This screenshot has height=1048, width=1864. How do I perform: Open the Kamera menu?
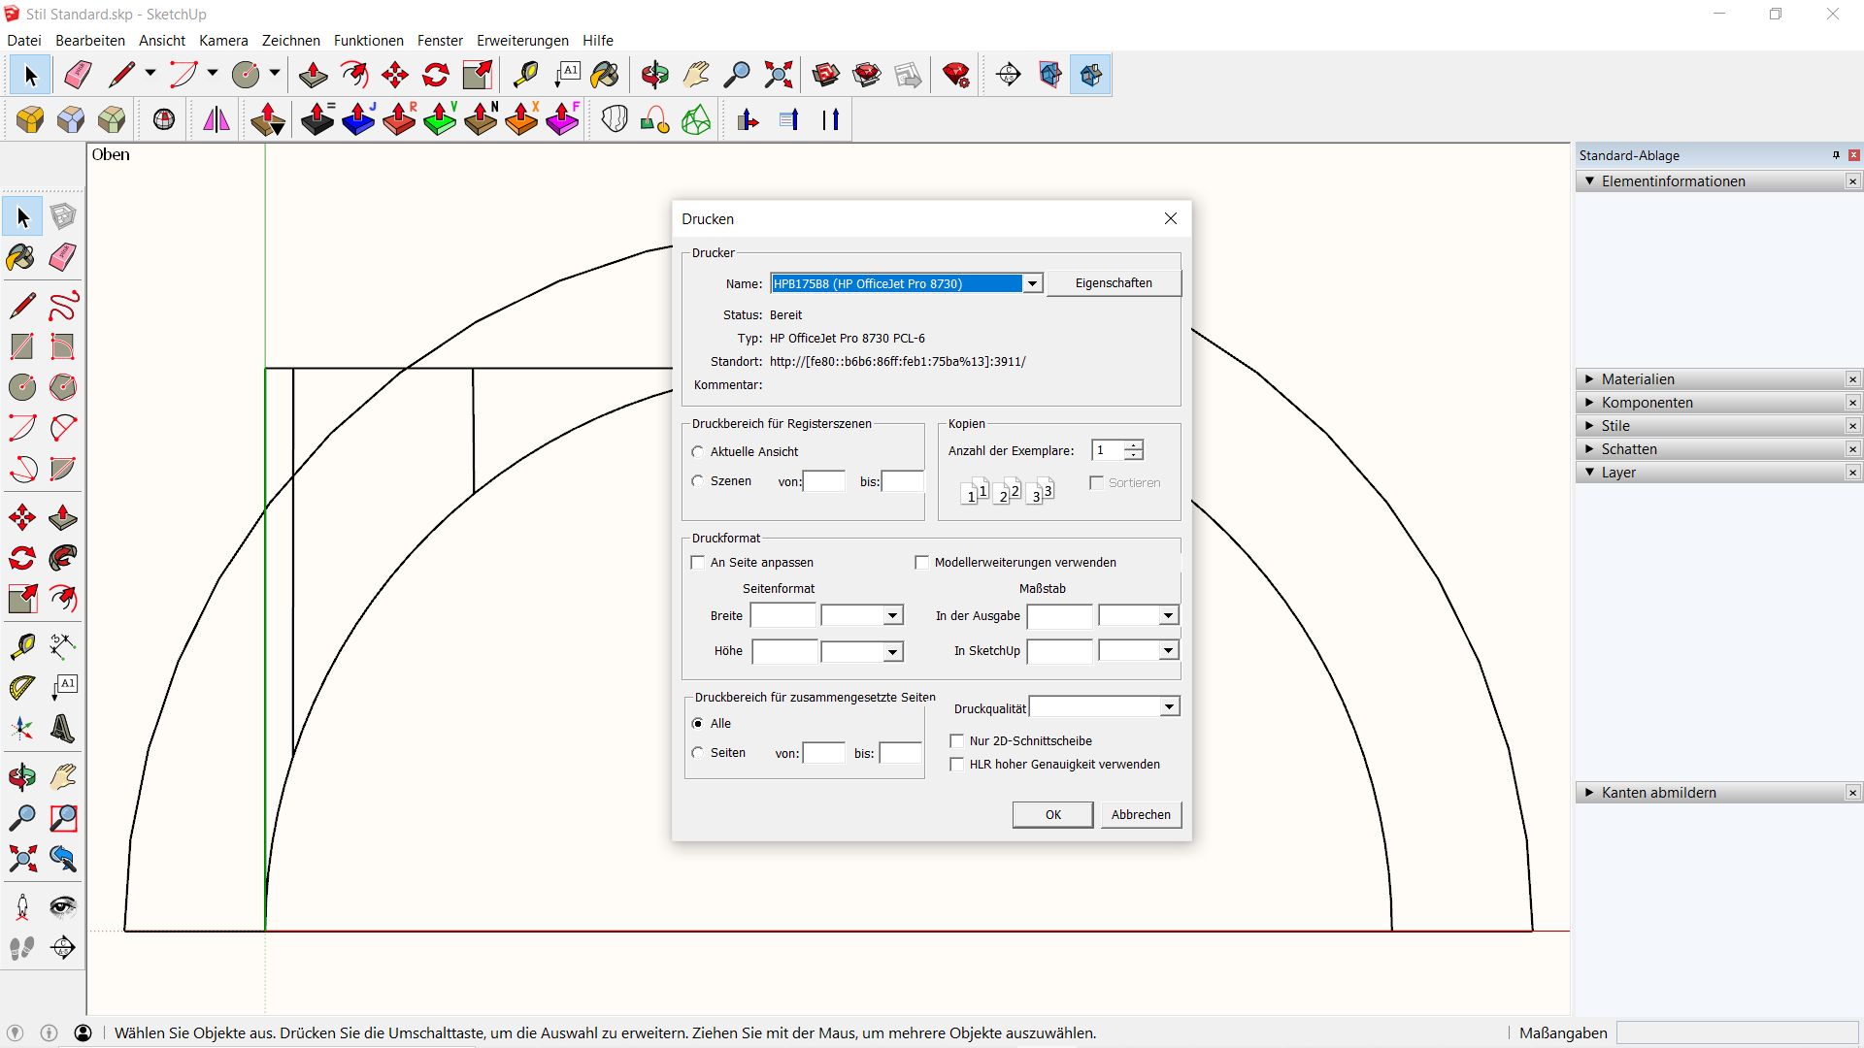[x=223, y=41]
